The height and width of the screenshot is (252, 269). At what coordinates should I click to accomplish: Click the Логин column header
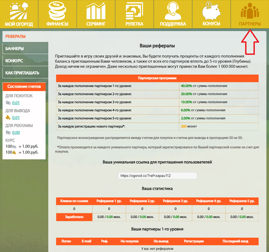tap(66, 241)
